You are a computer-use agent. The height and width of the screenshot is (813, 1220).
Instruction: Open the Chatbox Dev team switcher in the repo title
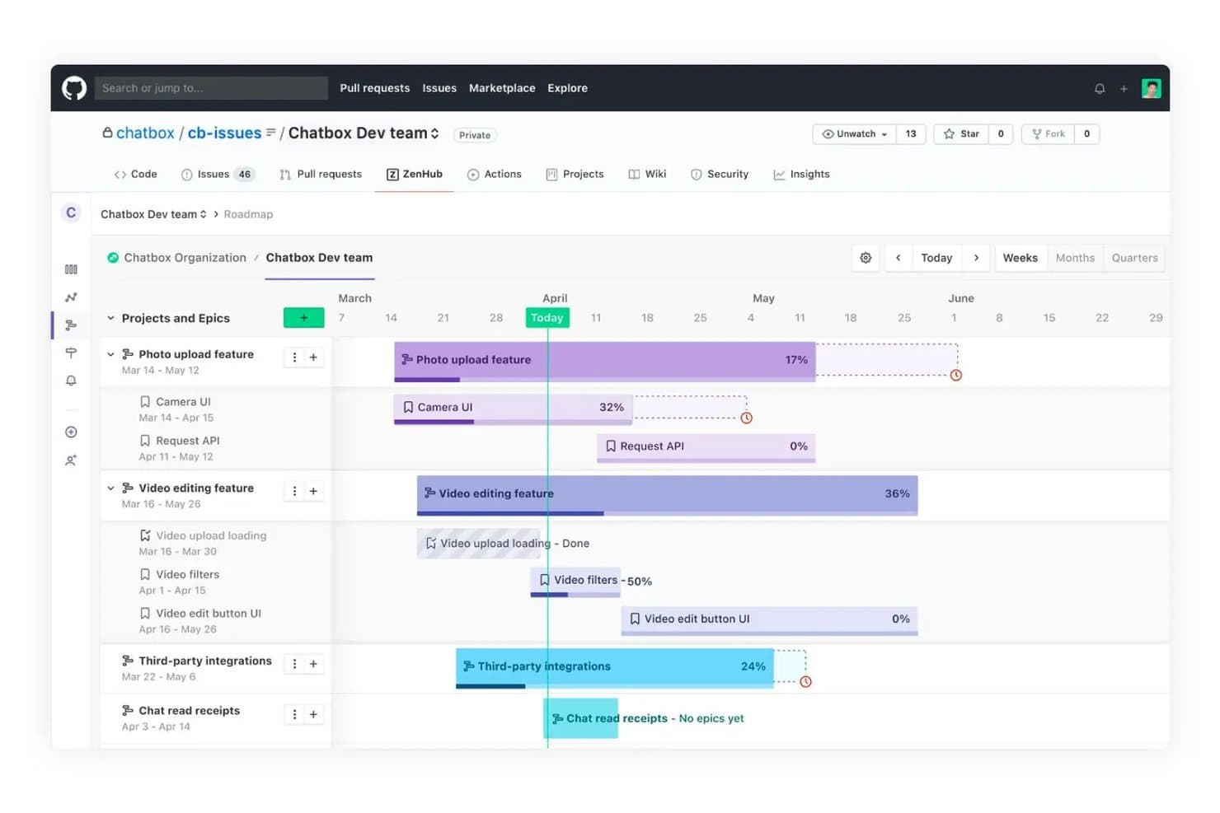364,133
